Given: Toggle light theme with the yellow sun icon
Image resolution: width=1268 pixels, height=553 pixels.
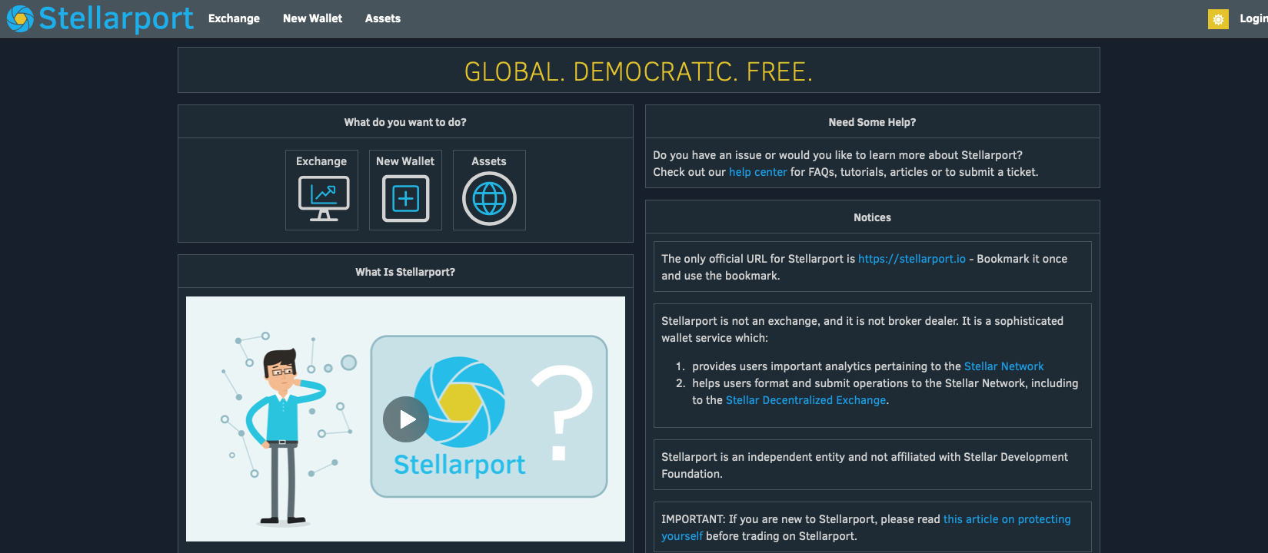Looking at the screenshot, I should (1218, 19).
